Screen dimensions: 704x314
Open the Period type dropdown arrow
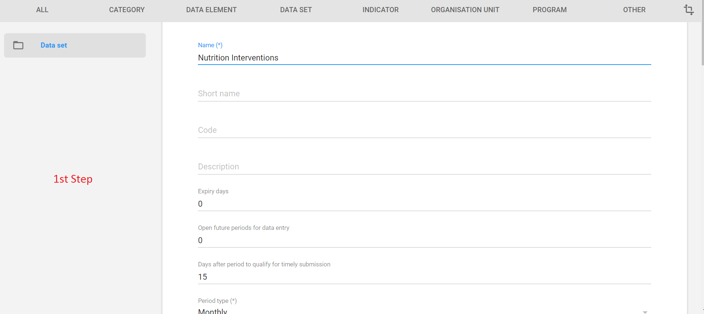pos(645,312)
